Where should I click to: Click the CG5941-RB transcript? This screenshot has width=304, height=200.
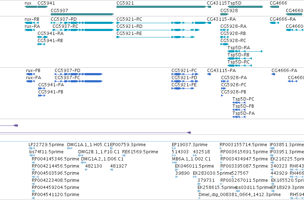tap(41, 44)
